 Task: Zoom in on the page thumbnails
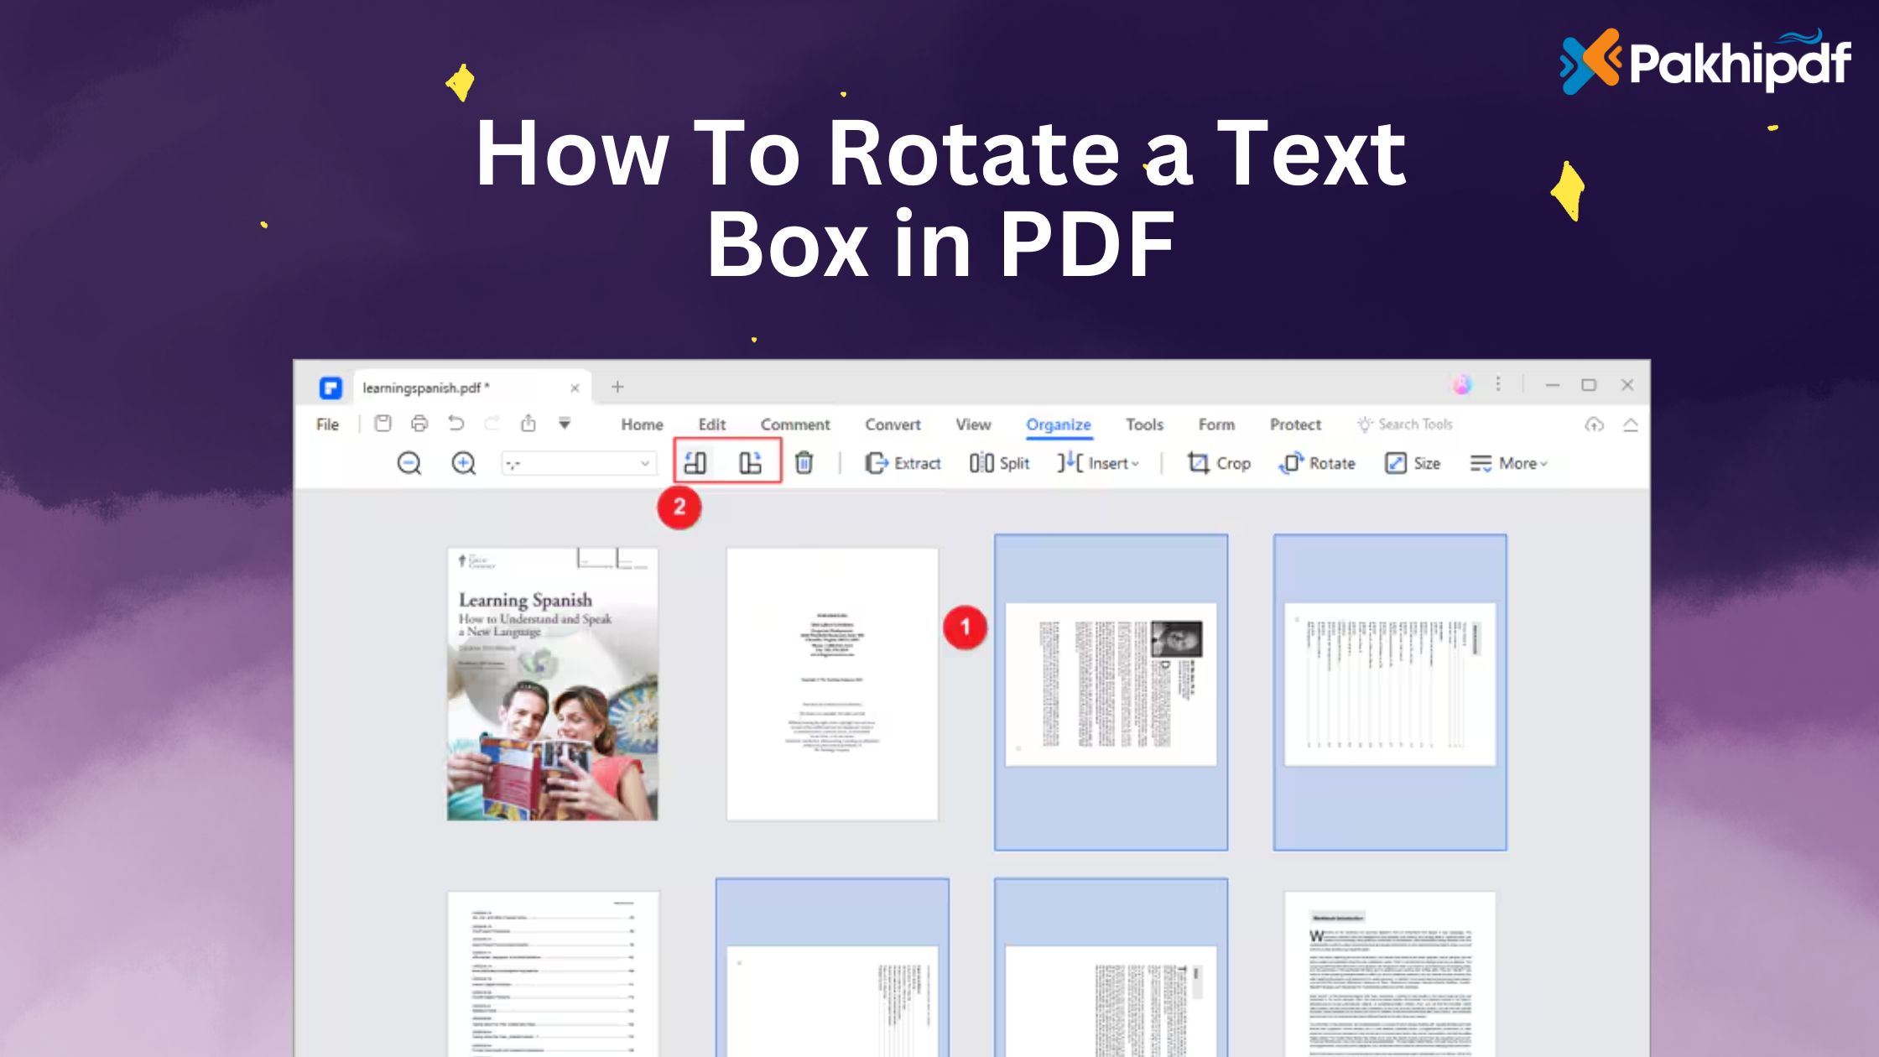point(462,463)
